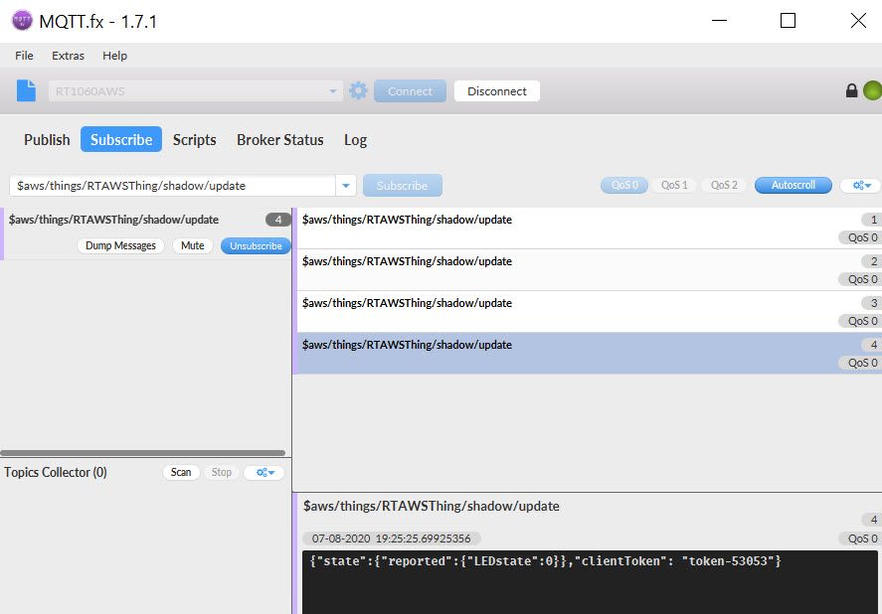
Task: Click Stop in Topics Collector
Action: (222, 472)
